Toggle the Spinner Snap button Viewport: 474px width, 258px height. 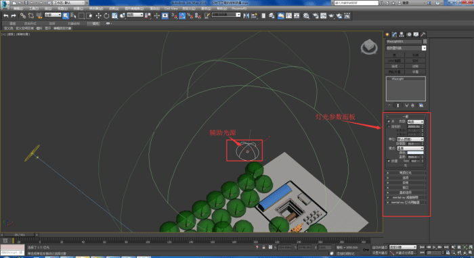click(x=198, y=16)
